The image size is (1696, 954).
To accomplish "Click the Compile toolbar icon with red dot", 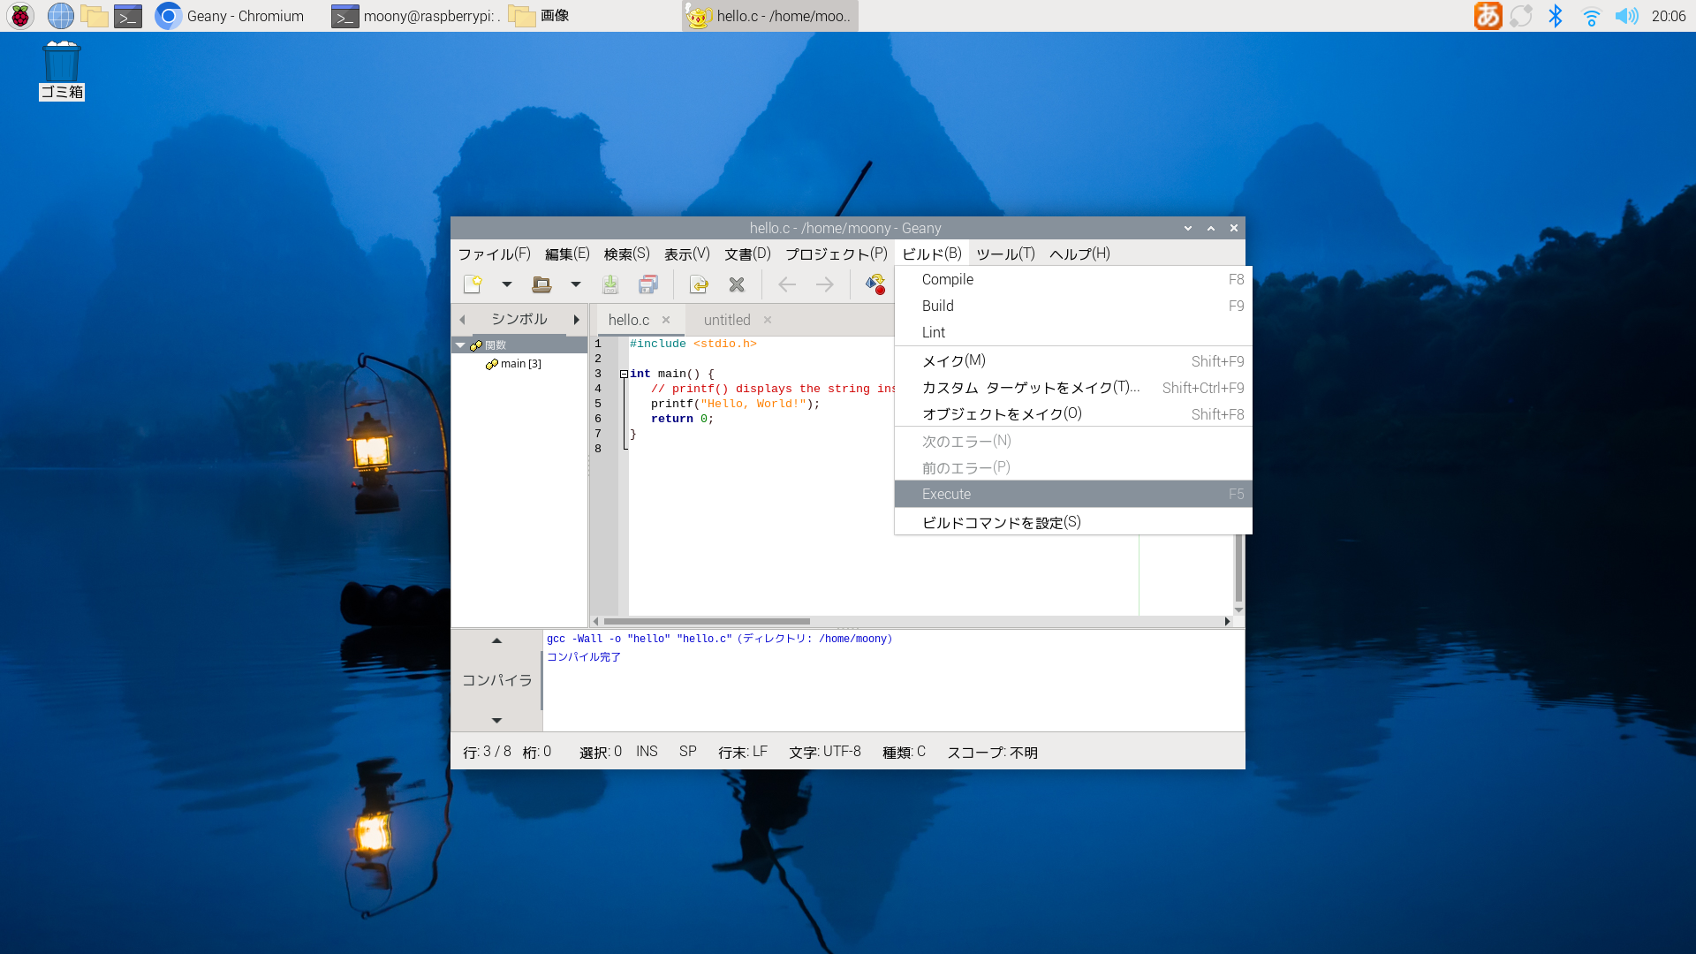I will click(875, 284).
